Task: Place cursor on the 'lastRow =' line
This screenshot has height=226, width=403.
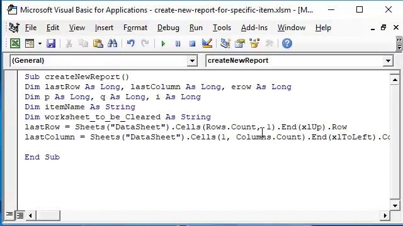Action: point(186,127)
